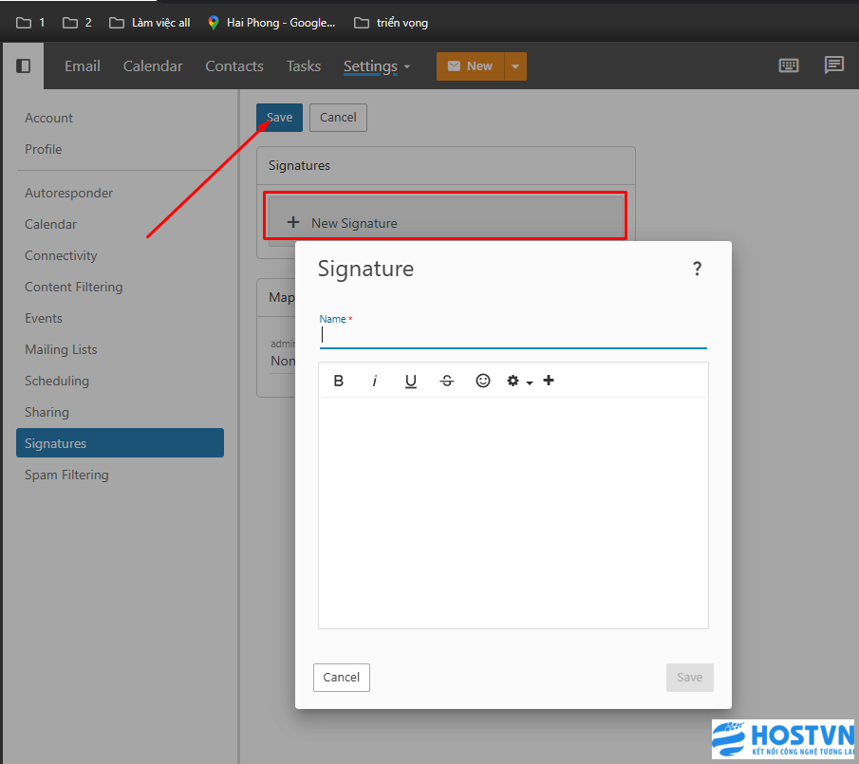Collapse the sidebar panel icon
The width and height of the screenshot is (859, 764).
coord(24,65)
